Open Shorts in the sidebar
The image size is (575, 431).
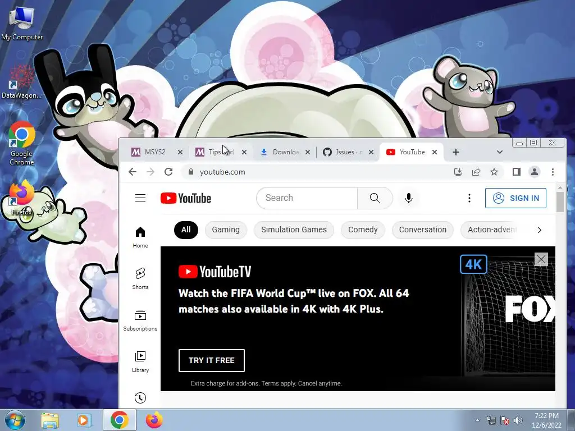[140, 279]
